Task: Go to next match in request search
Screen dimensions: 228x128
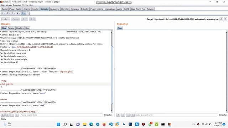Action: click(17, 115)
